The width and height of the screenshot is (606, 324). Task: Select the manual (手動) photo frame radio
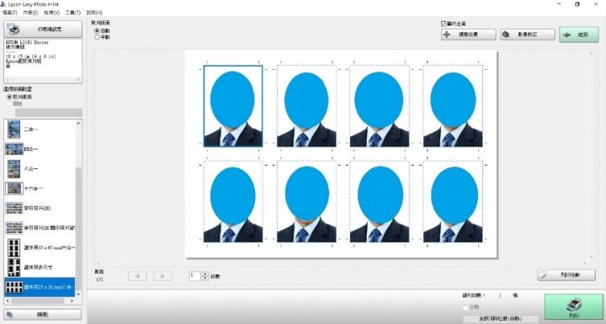tap(97, 37)
